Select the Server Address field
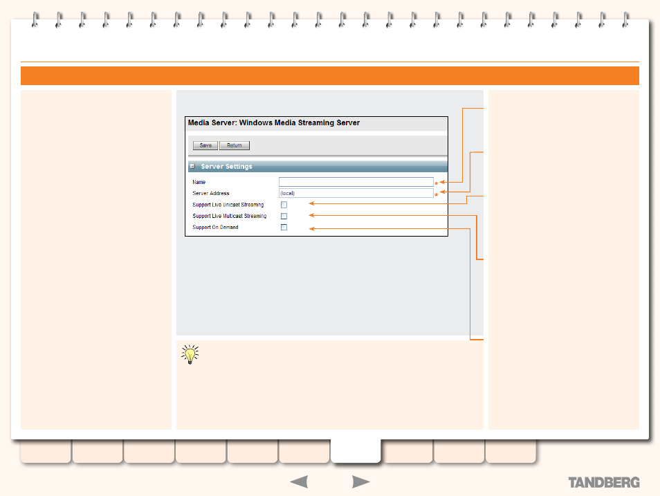Screen dimensions: 660x496 tap(356, 193)
